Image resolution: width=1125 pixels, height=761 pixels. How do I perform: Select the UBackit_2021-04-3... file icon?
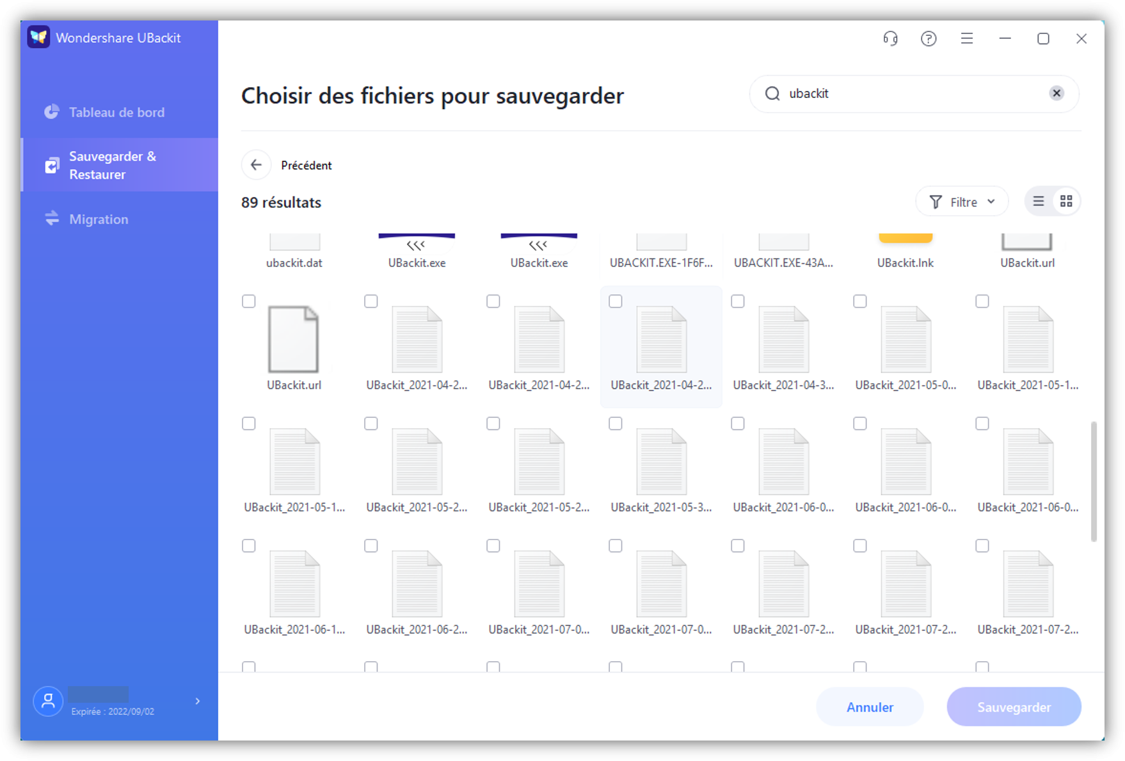coord(783,339)
